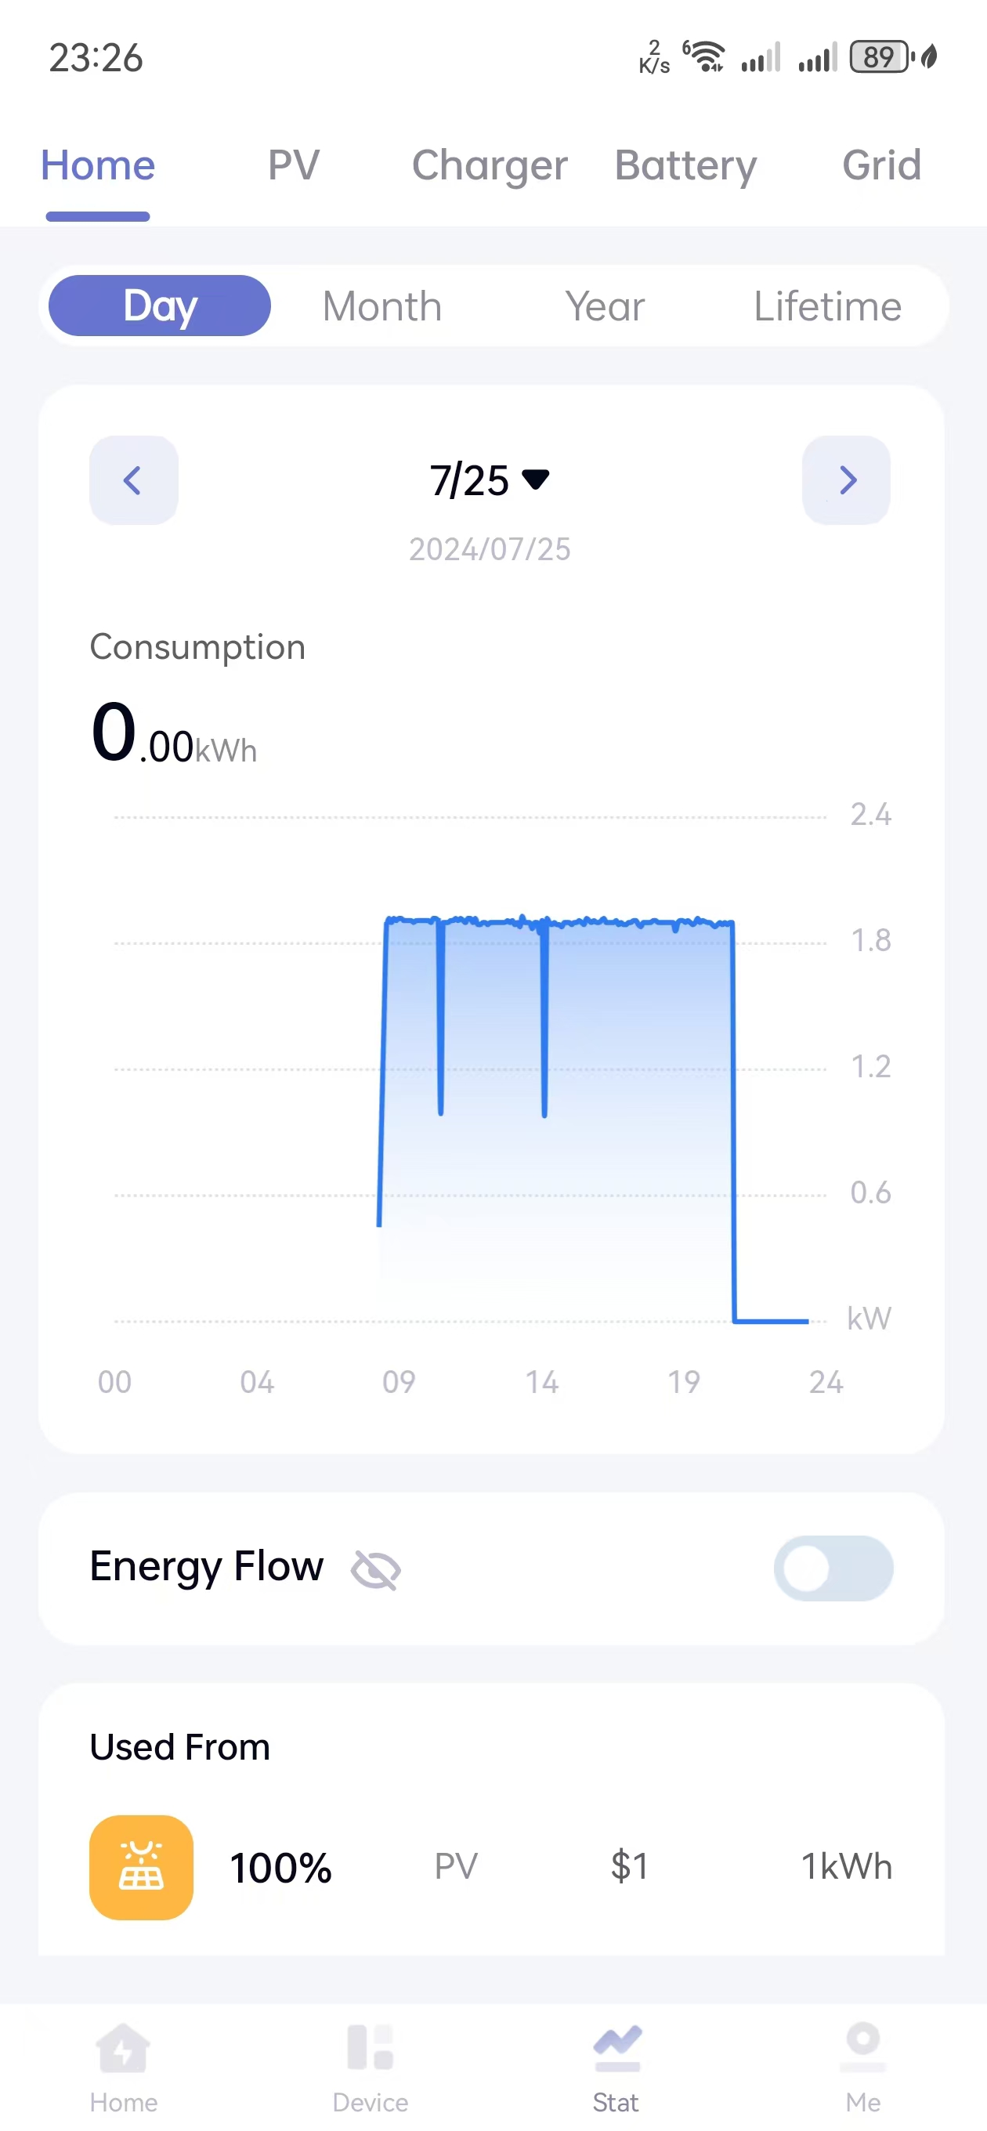The width and height of the screenshot is (987, 2131).
Task: Tap the Wi-Fi status icon
Action: (x=705, y=56)
